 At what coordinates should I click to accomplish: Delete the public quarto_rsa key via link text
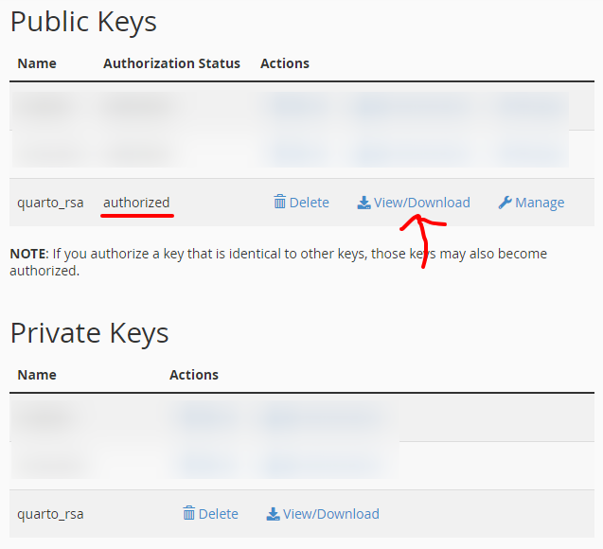coord(309,203)
